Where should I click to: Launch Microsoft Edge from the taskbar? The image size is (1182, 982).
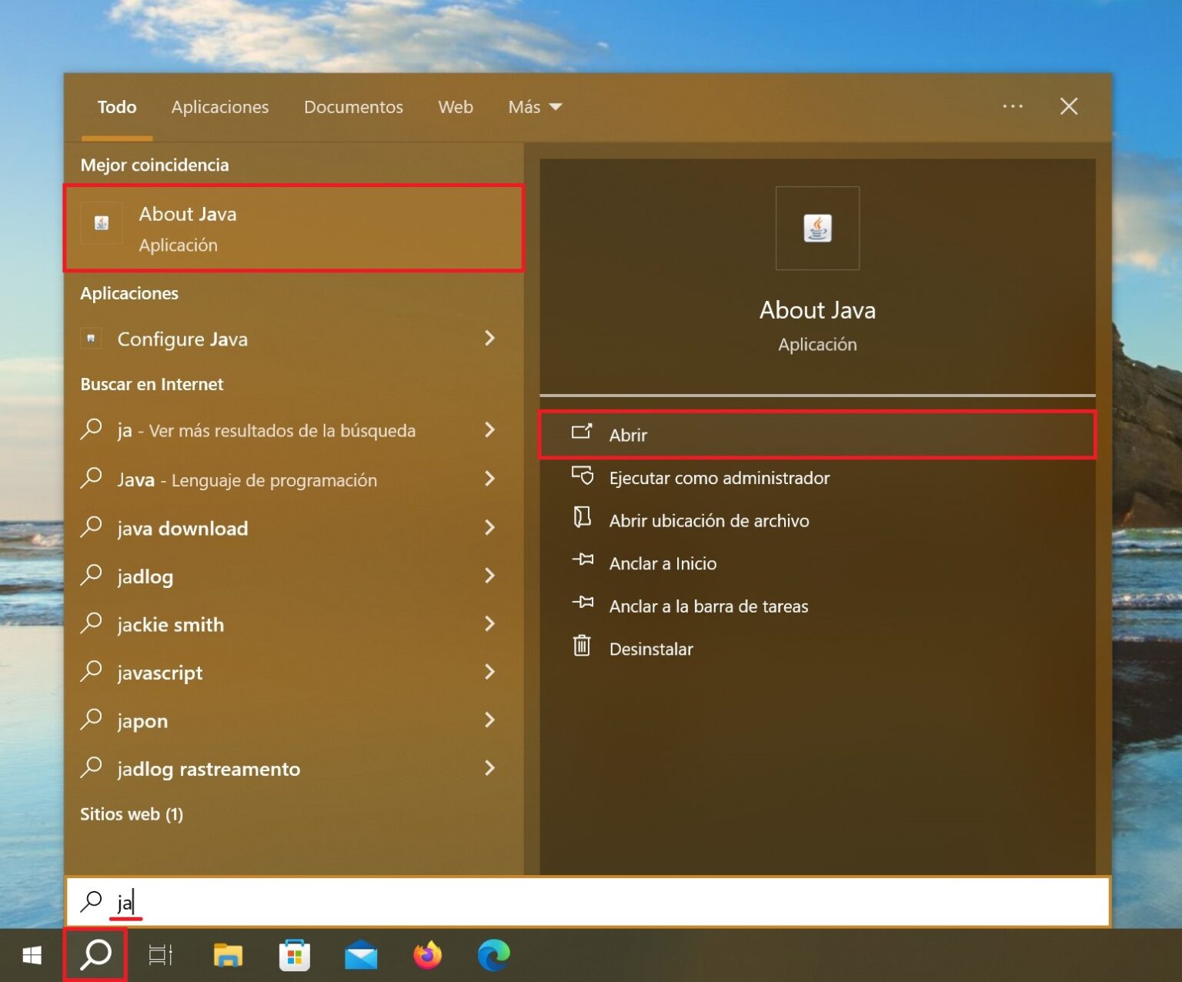point(493,955)
